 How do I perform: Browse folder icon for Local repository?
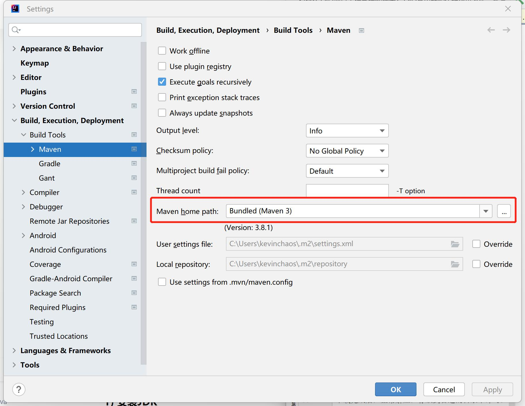pos(455,264)
